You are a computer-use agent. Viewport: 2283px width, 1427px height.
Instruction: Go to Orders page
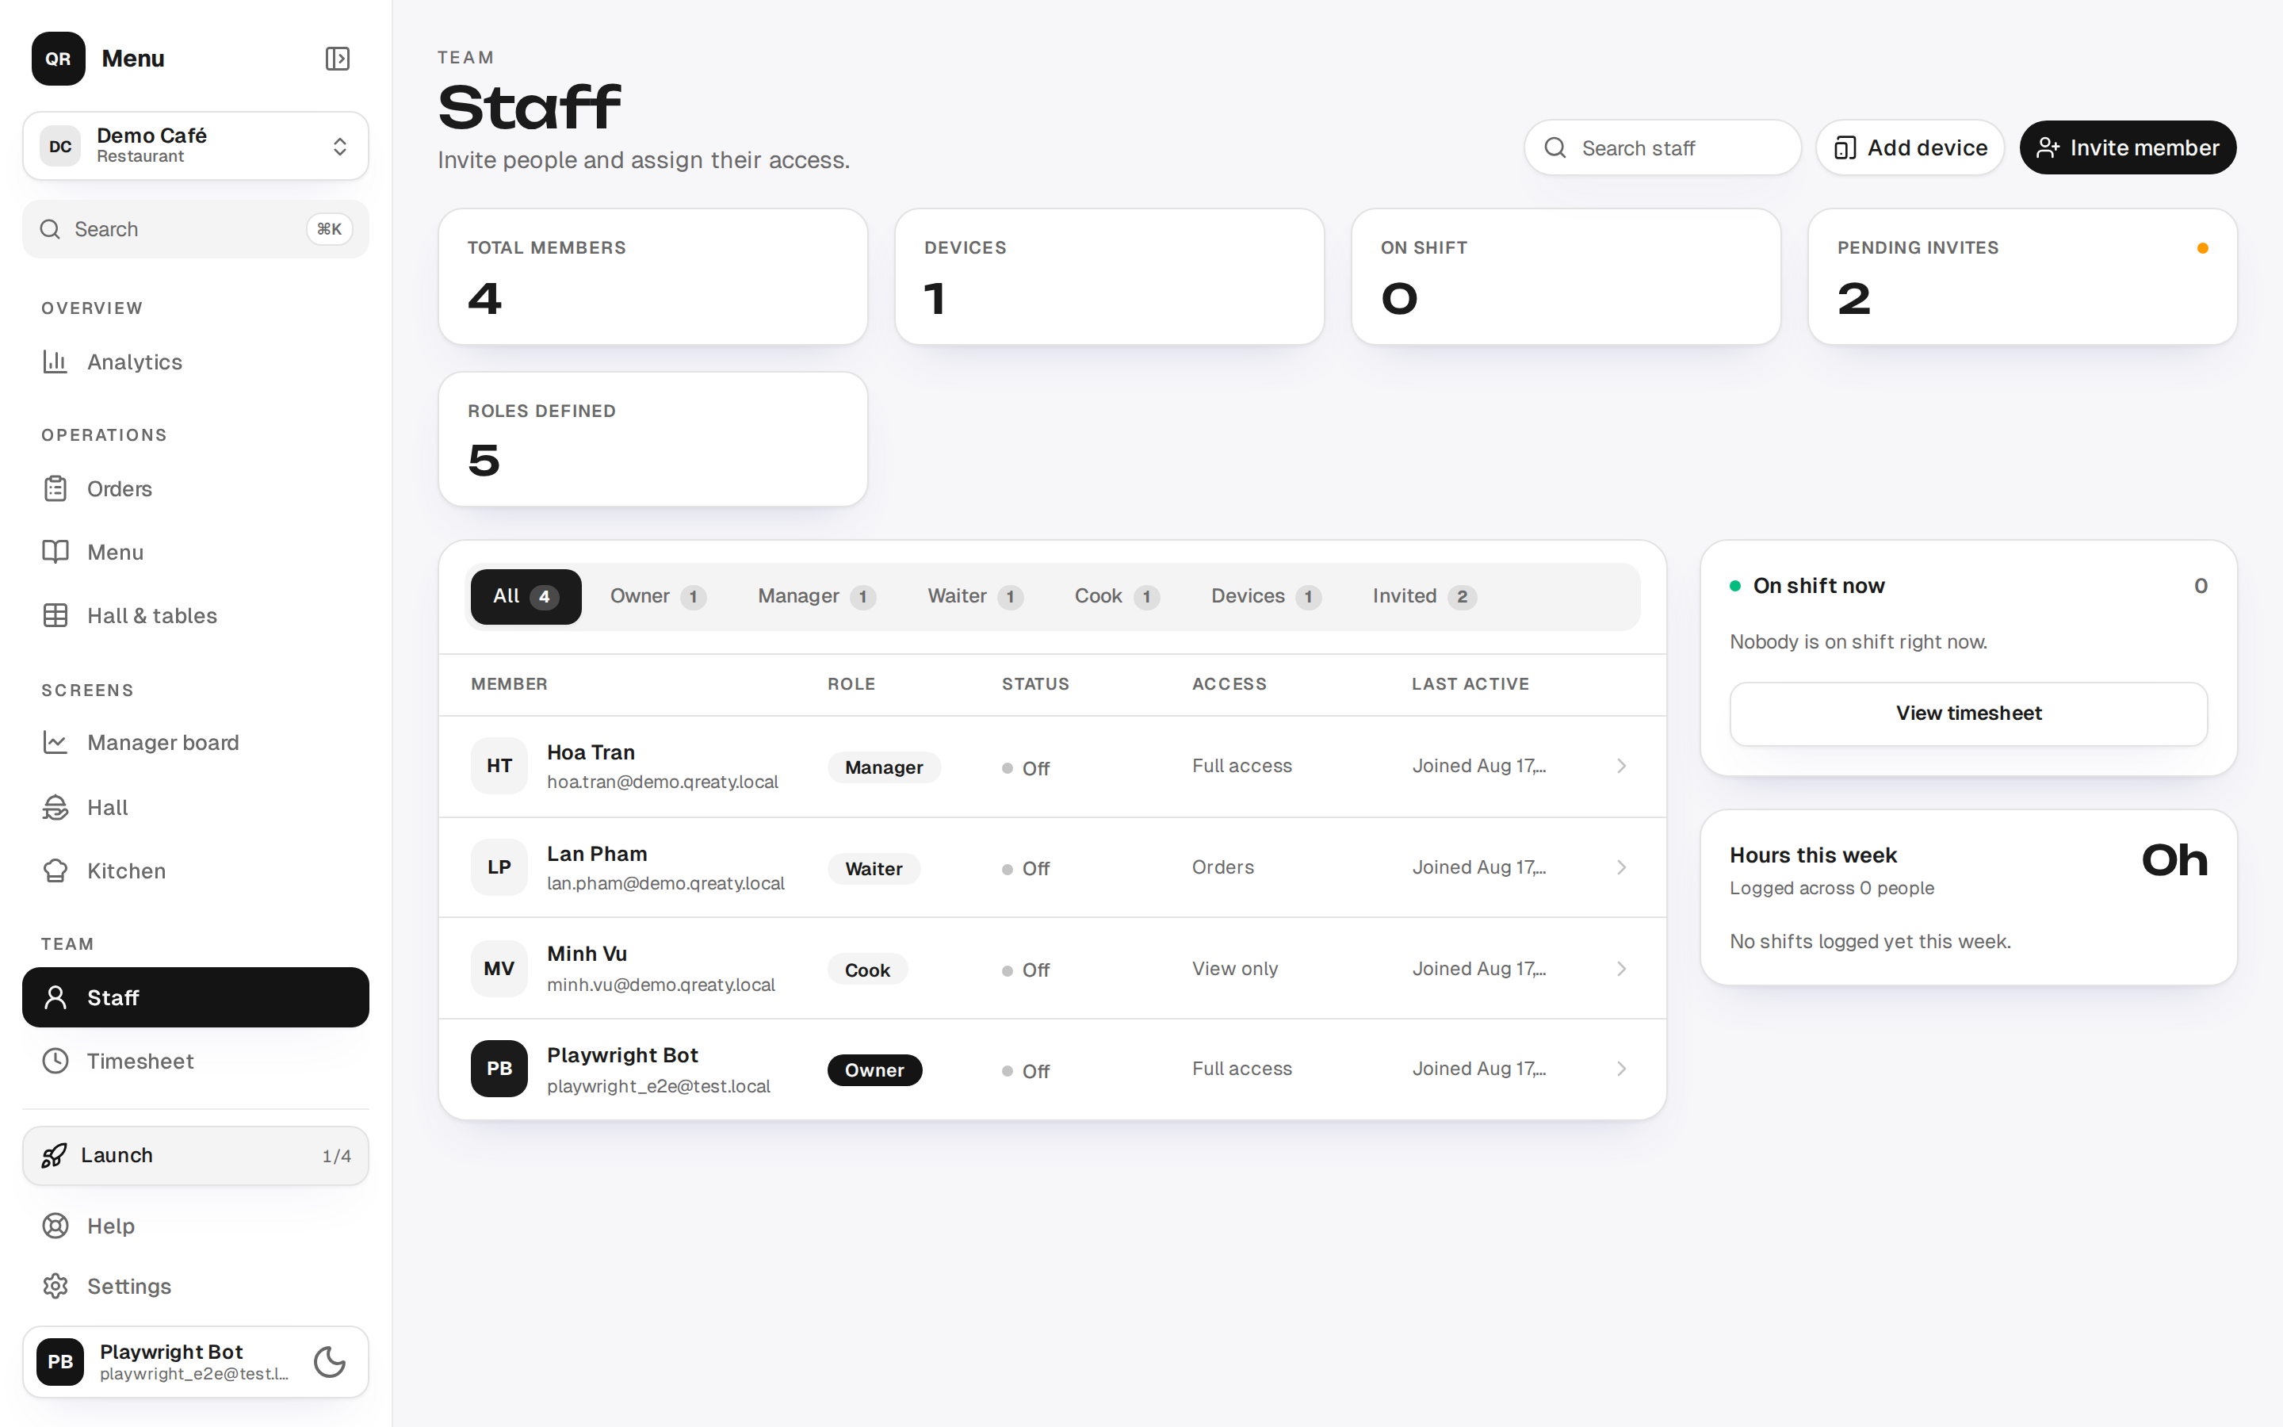195,489
